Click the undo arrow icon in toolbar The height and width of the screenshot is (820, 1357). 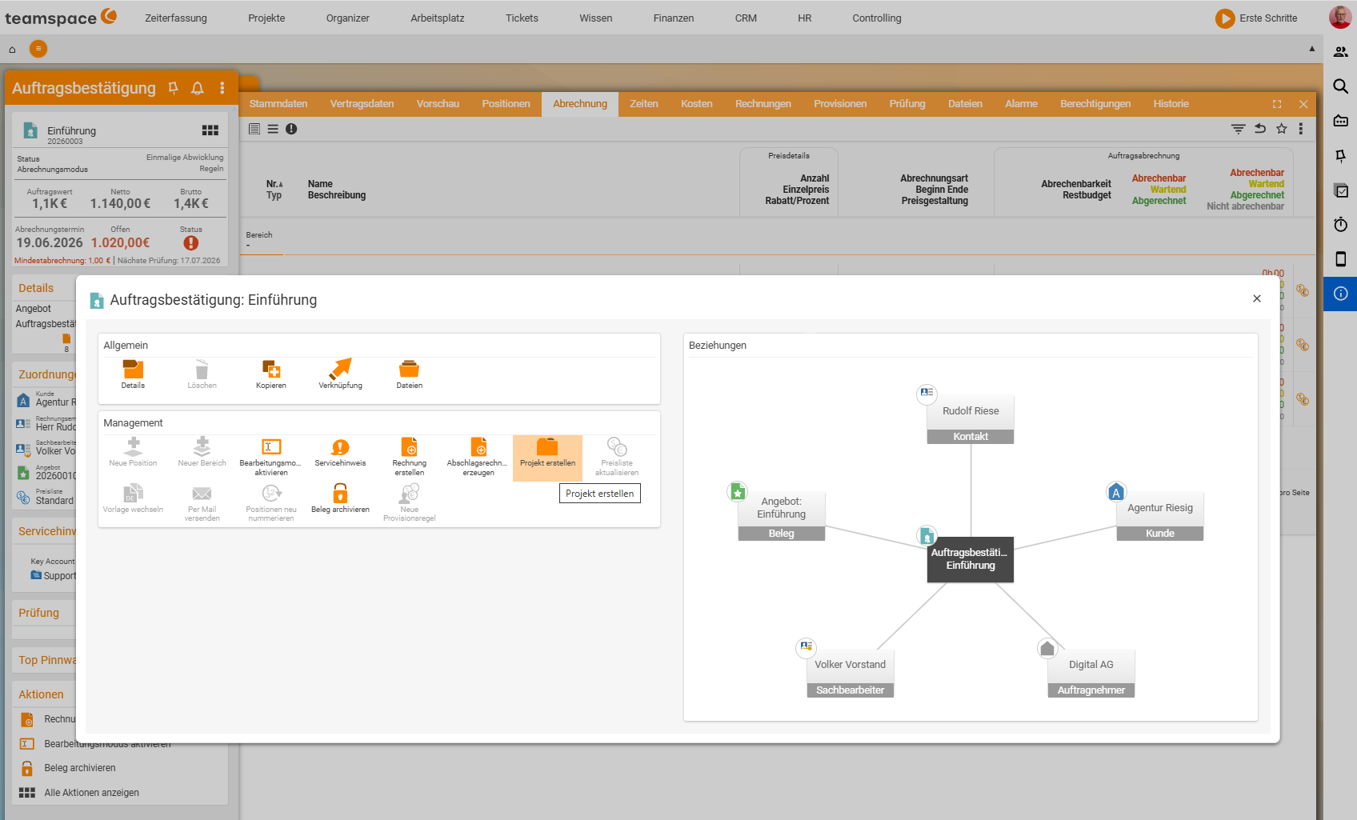pyautogui.click(x=1260, y=129)
